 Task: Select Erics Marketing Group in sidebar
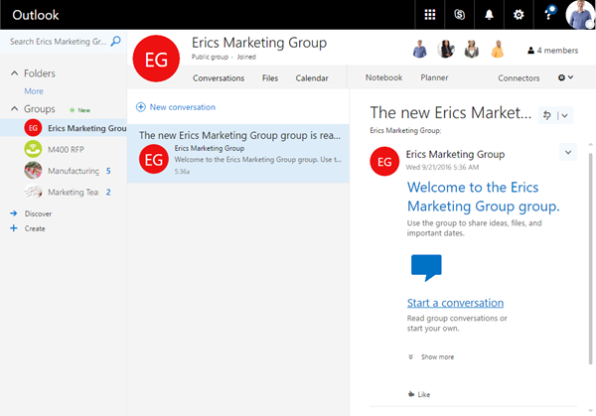(x=64, y=128)
